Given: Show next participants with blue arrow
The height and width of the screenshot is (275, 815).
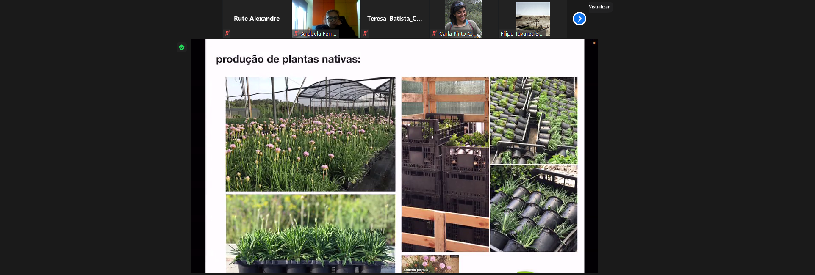Looking at the screenshot, I should tap(579, 19).
